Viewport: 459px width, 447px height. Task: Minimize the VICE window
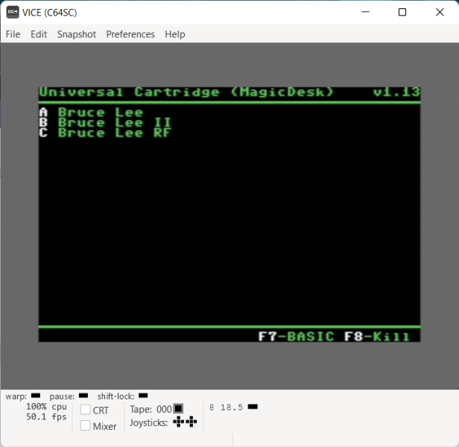(365, 12)
